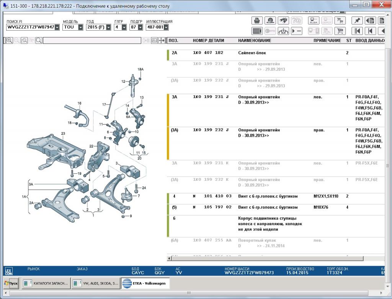Click the chassis number WVGZZZ1TZFW079473 in status bar
Screen dimensions: 392x299
[x=249, y=273]
